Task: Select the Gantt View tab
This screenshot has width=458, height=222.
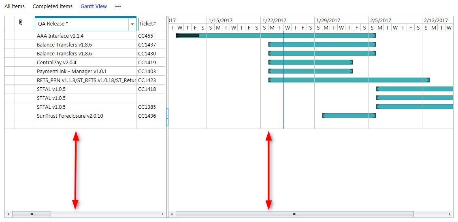Action: coord(94,6)
